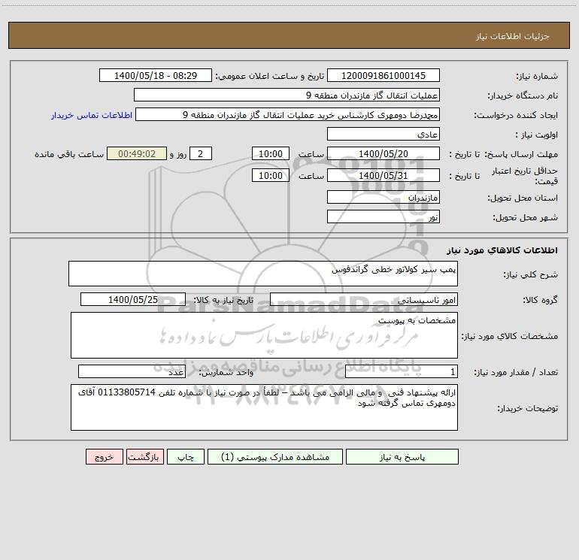This screenshot has height=560, width=579.
Task: Click the unit of measure field 'عدد'
Action: [132, 371]
